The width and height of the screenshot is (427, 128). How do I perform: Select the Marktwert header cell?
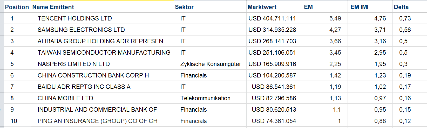click(262, 7)
